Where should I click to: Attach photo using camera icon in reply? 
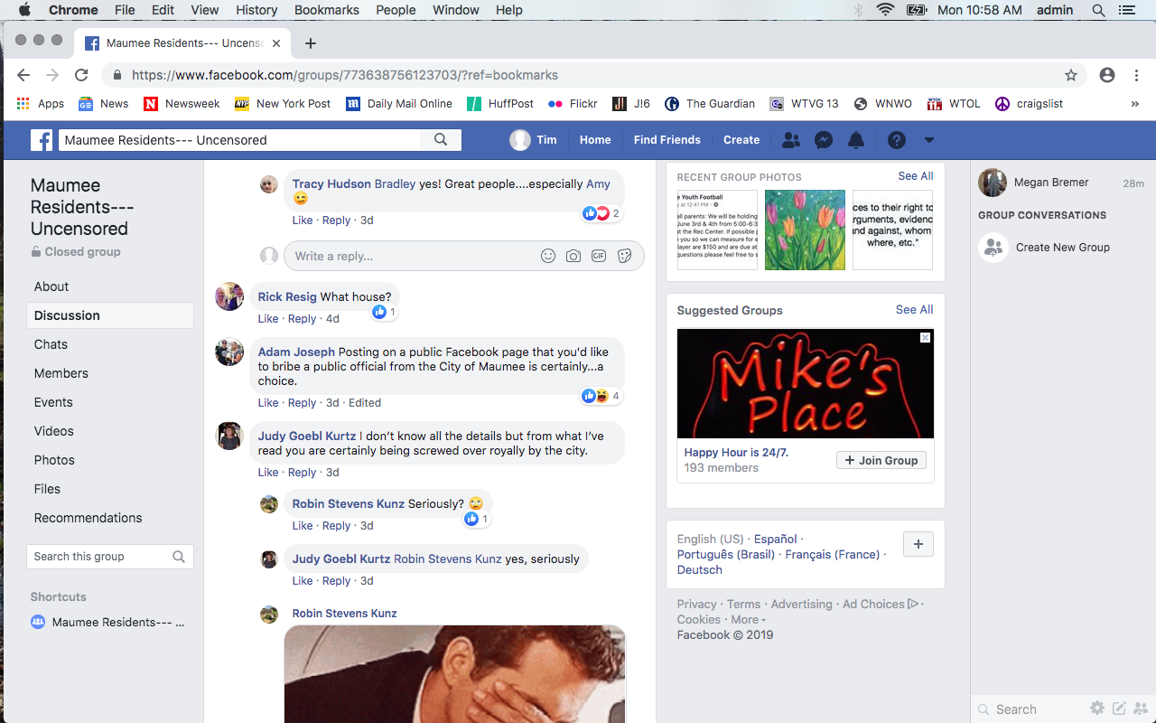pyautogui.click(x=573, y=256)
